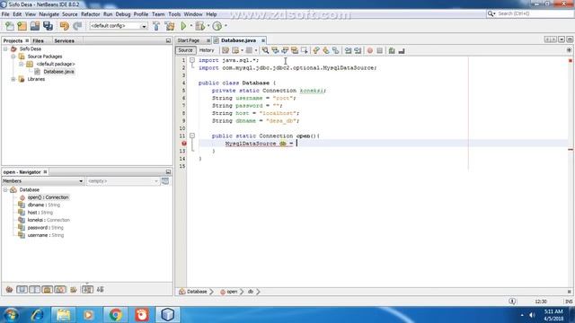Click the Search (Ctrl+I) field
The height and width of the screenshot is (323, 575).
pos(529,13)
